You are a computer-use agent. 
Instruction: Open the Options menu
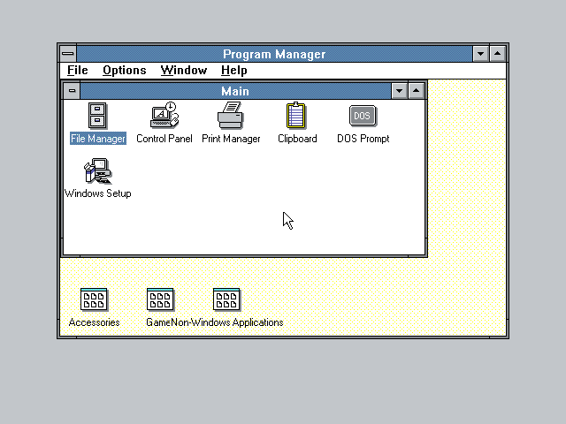pos(124,70)
